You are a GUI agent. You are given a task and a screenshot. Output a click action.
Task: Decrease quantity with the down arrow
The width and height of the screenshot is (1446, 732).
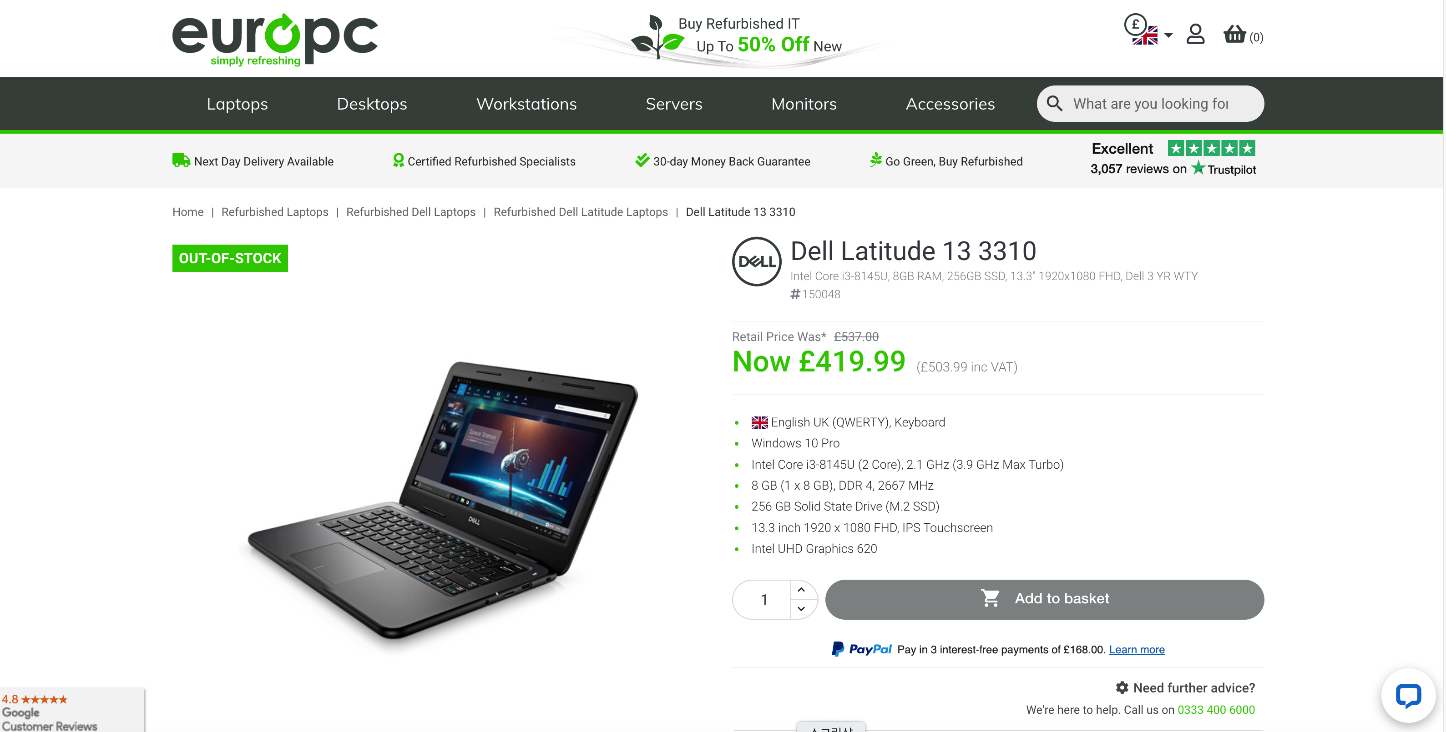coord(801,609)
